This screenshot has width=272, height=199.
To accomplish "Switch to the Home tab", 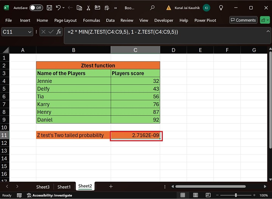I will pos(42,20).
